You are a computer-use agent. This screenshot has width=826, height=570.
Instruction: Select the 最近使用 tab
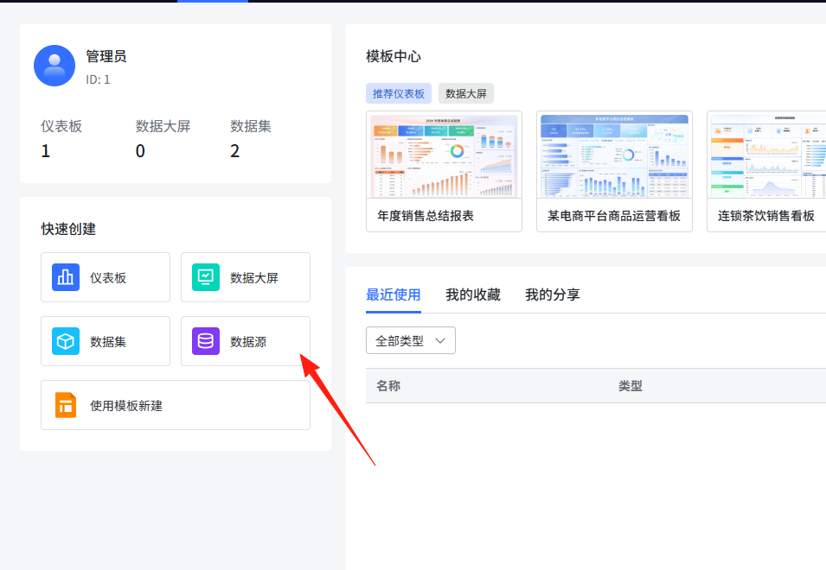click(x=393, y=295)
